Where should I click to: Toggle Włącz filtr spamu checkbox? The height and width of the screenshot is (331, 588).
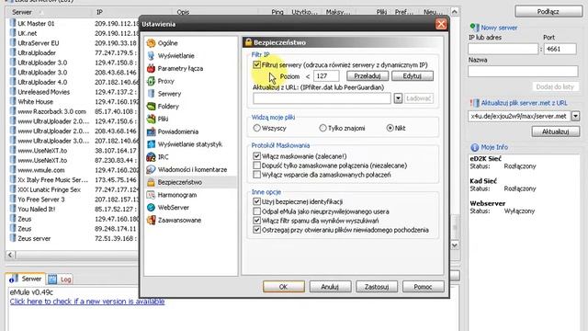pyautogui.click(x=256, y=221)
